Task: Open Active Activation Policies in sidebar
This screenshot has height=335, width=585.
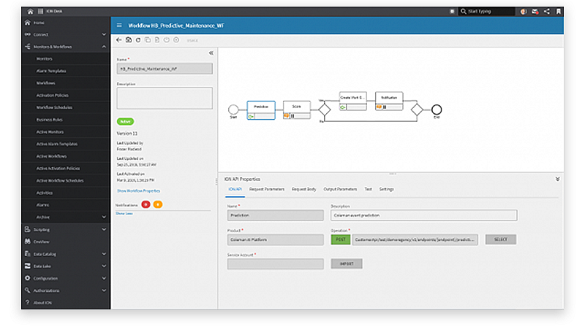Action: (x=66, y=169)
